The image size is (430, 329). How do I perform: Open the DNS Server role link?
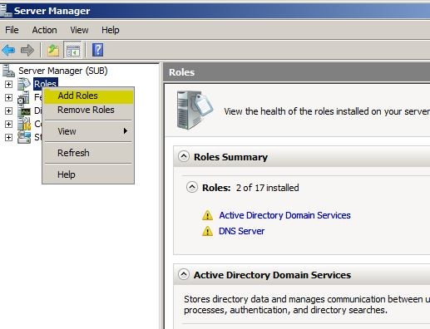pos(241,231)
